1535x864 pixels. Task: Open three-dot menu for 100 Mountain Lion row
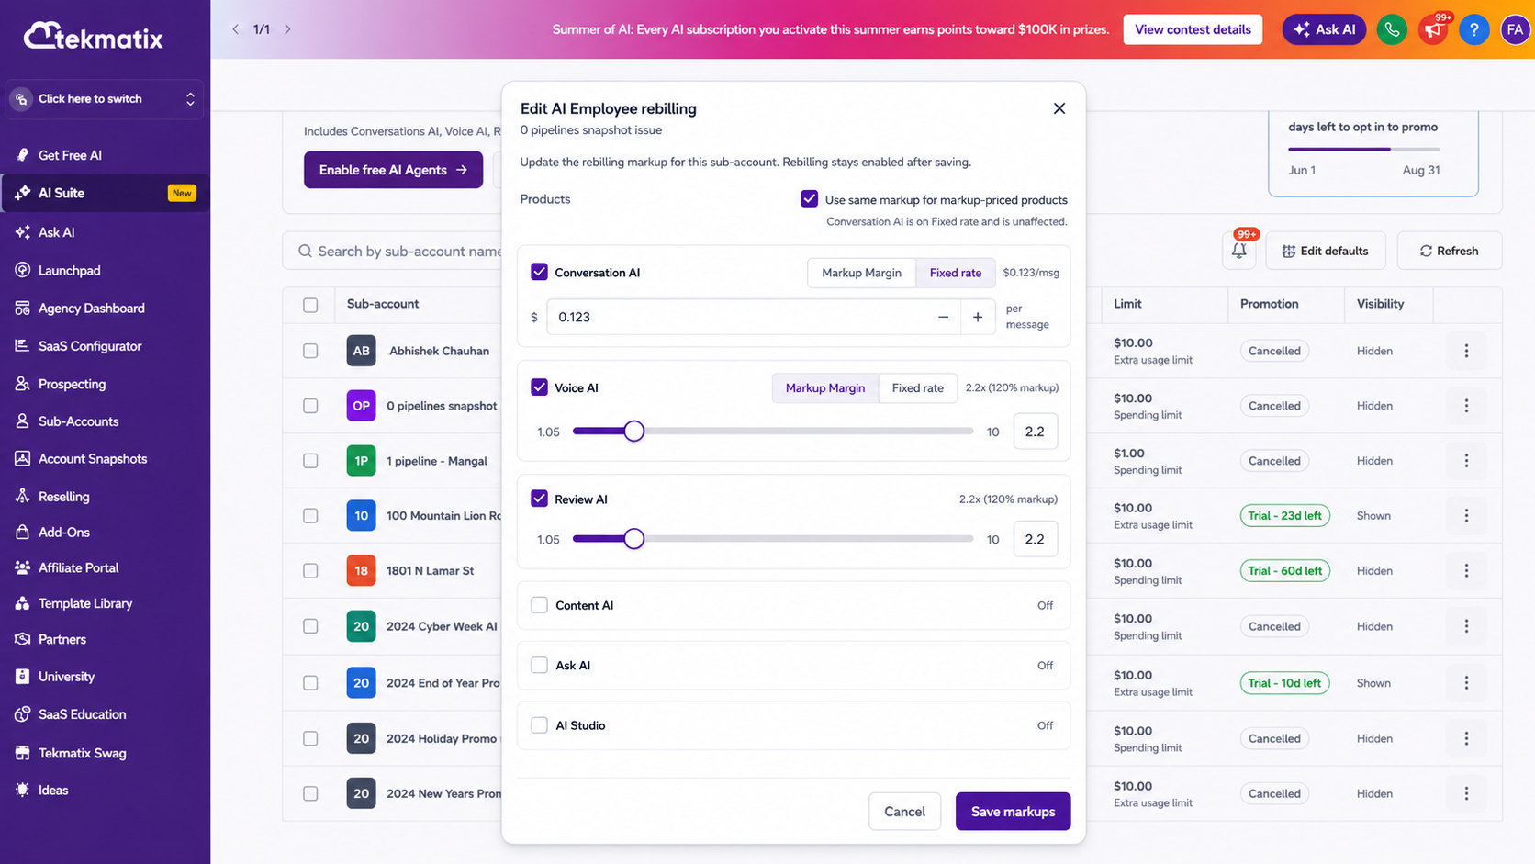coord(1466,516)
